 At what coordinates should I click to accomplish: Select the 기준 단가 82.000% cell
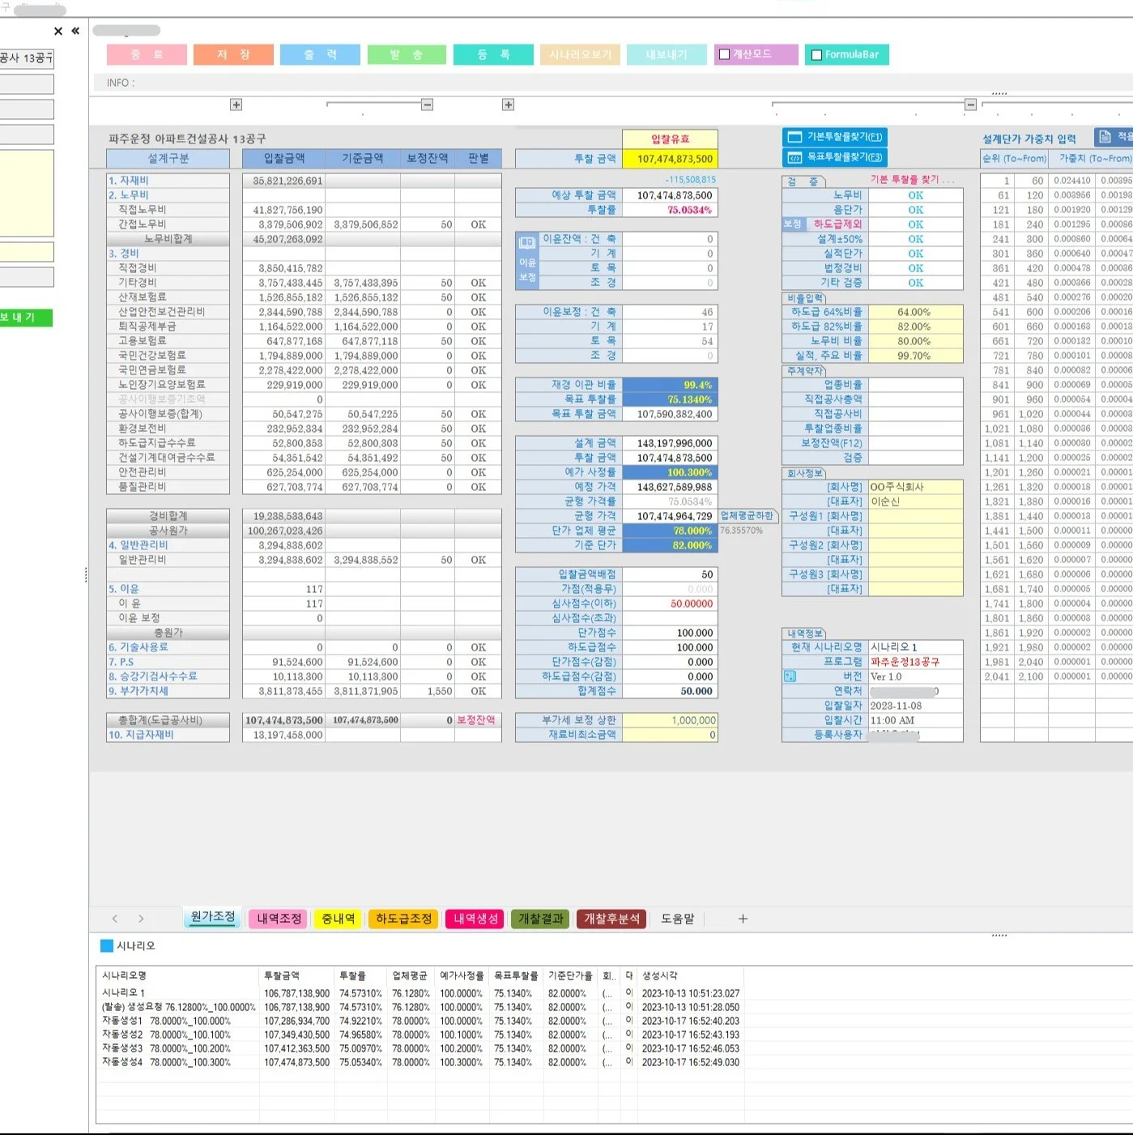pyautogui.click(x=670, y=545)
